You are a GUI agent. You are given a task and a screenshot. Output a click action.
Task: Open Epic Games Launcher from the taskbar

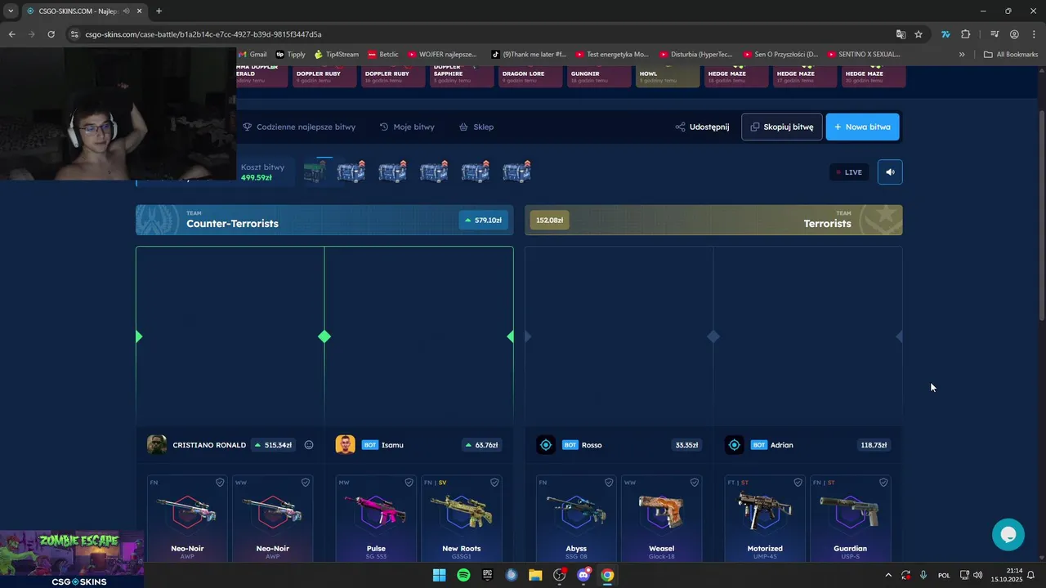(x=488, y=575)
